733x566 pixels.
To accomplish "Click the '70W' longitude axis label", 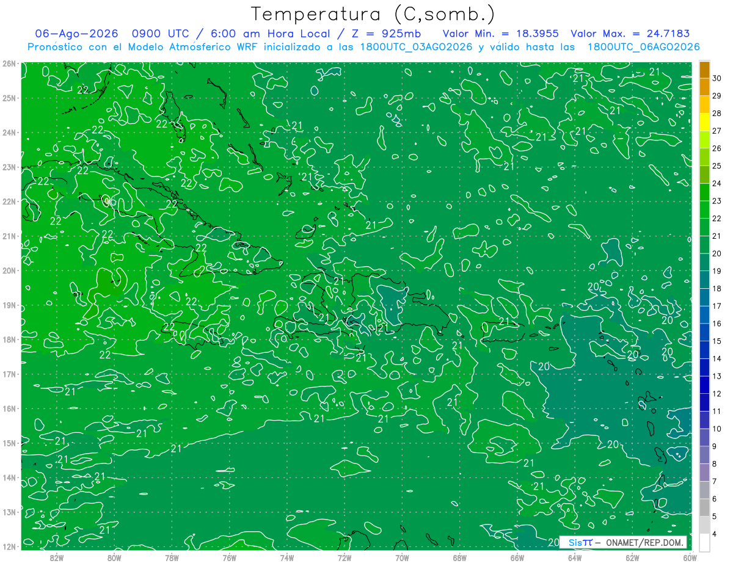I will [402, 557].
